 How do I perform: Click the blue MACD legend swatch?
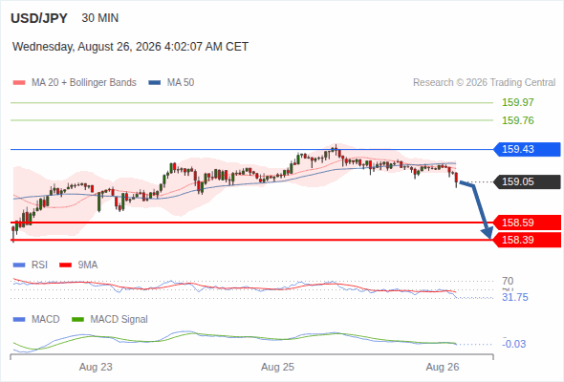pyautogui.click(x=19, y=320)
